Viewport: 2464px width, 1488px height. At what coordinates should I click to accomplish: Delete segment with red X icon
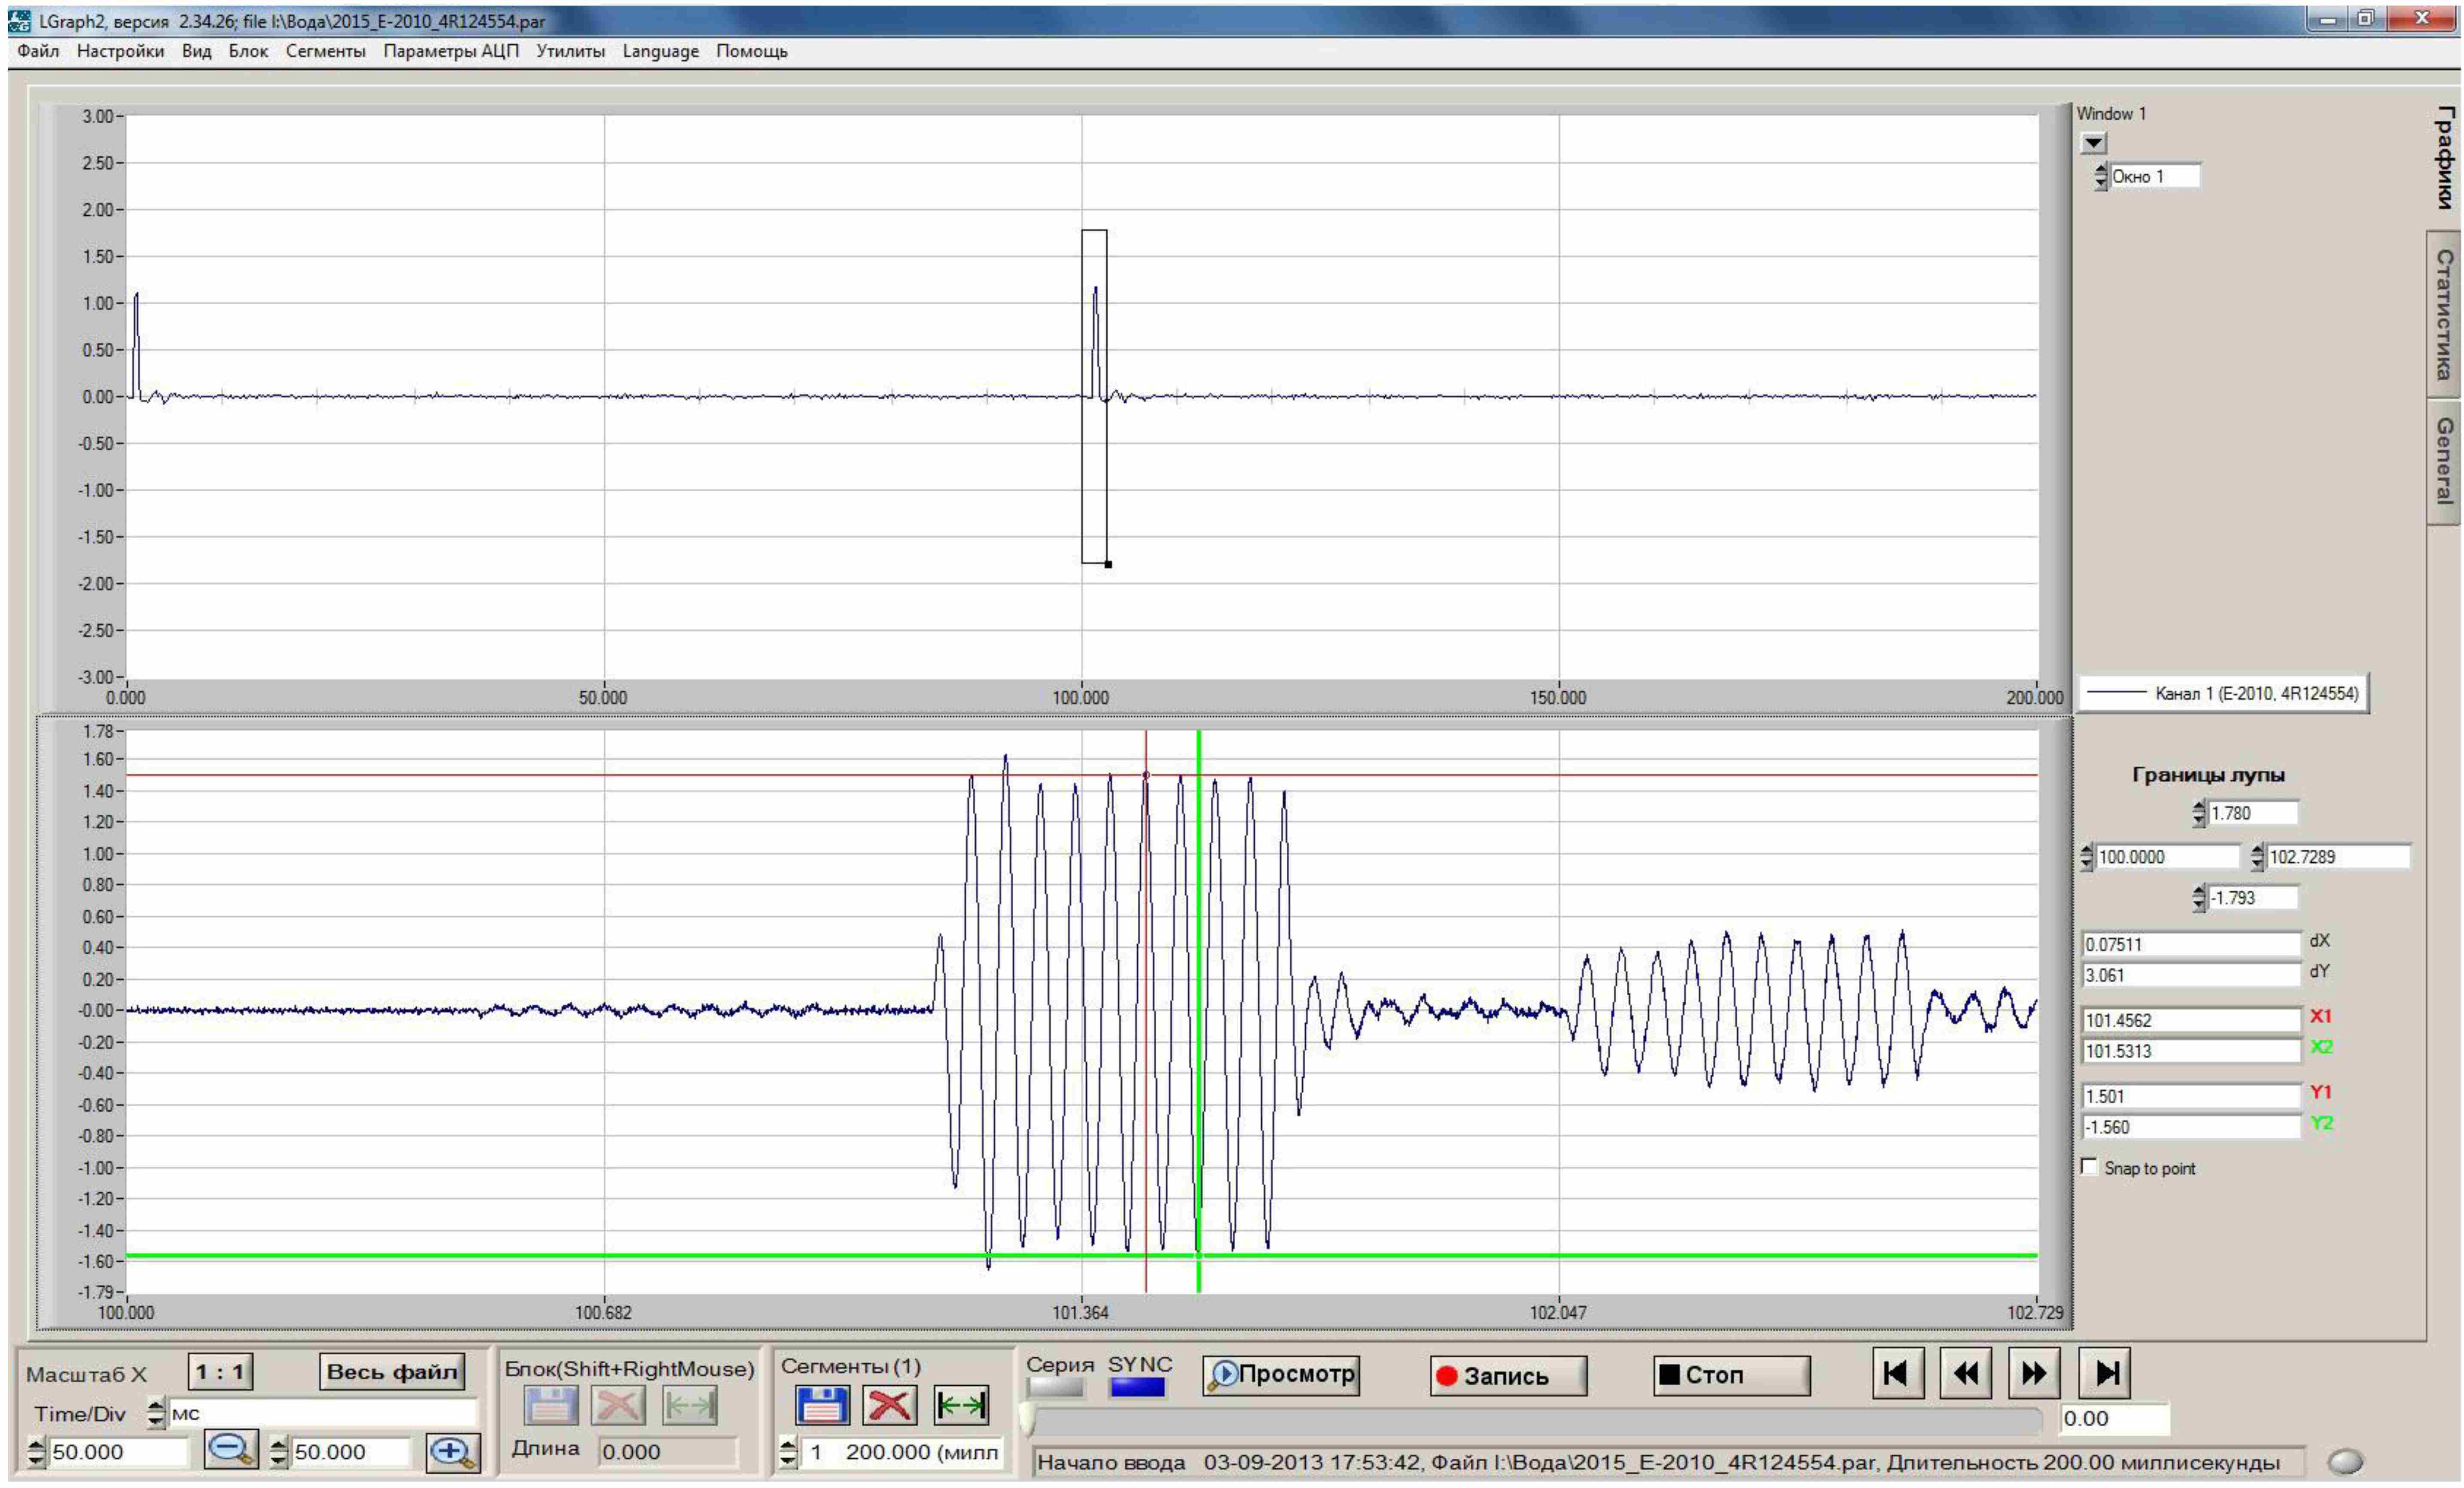tap(890, 1405)
